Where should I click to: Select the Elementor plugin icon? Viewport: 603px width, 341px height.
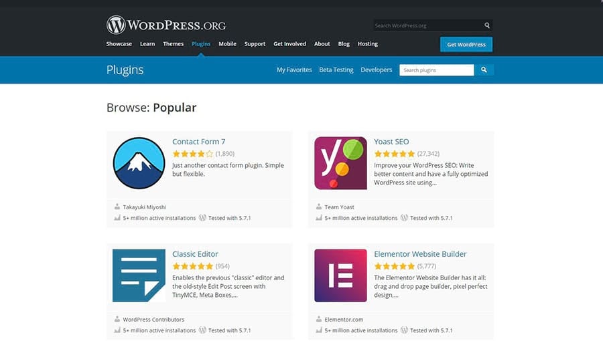(340, 275)
